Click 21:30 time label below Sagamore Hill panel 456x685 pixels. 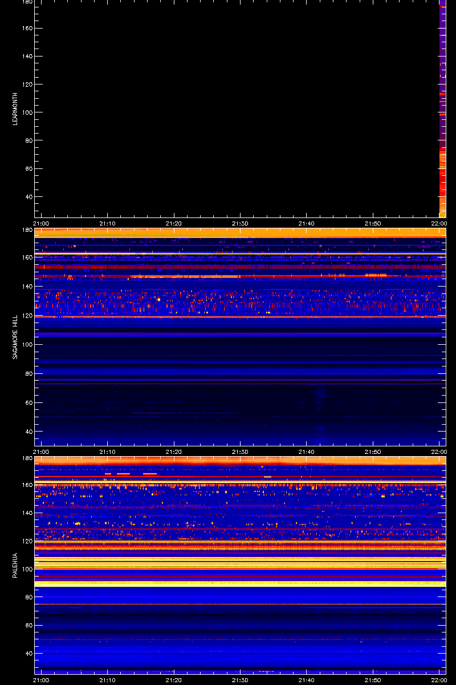pyautogui.click(x=240, y=452)
